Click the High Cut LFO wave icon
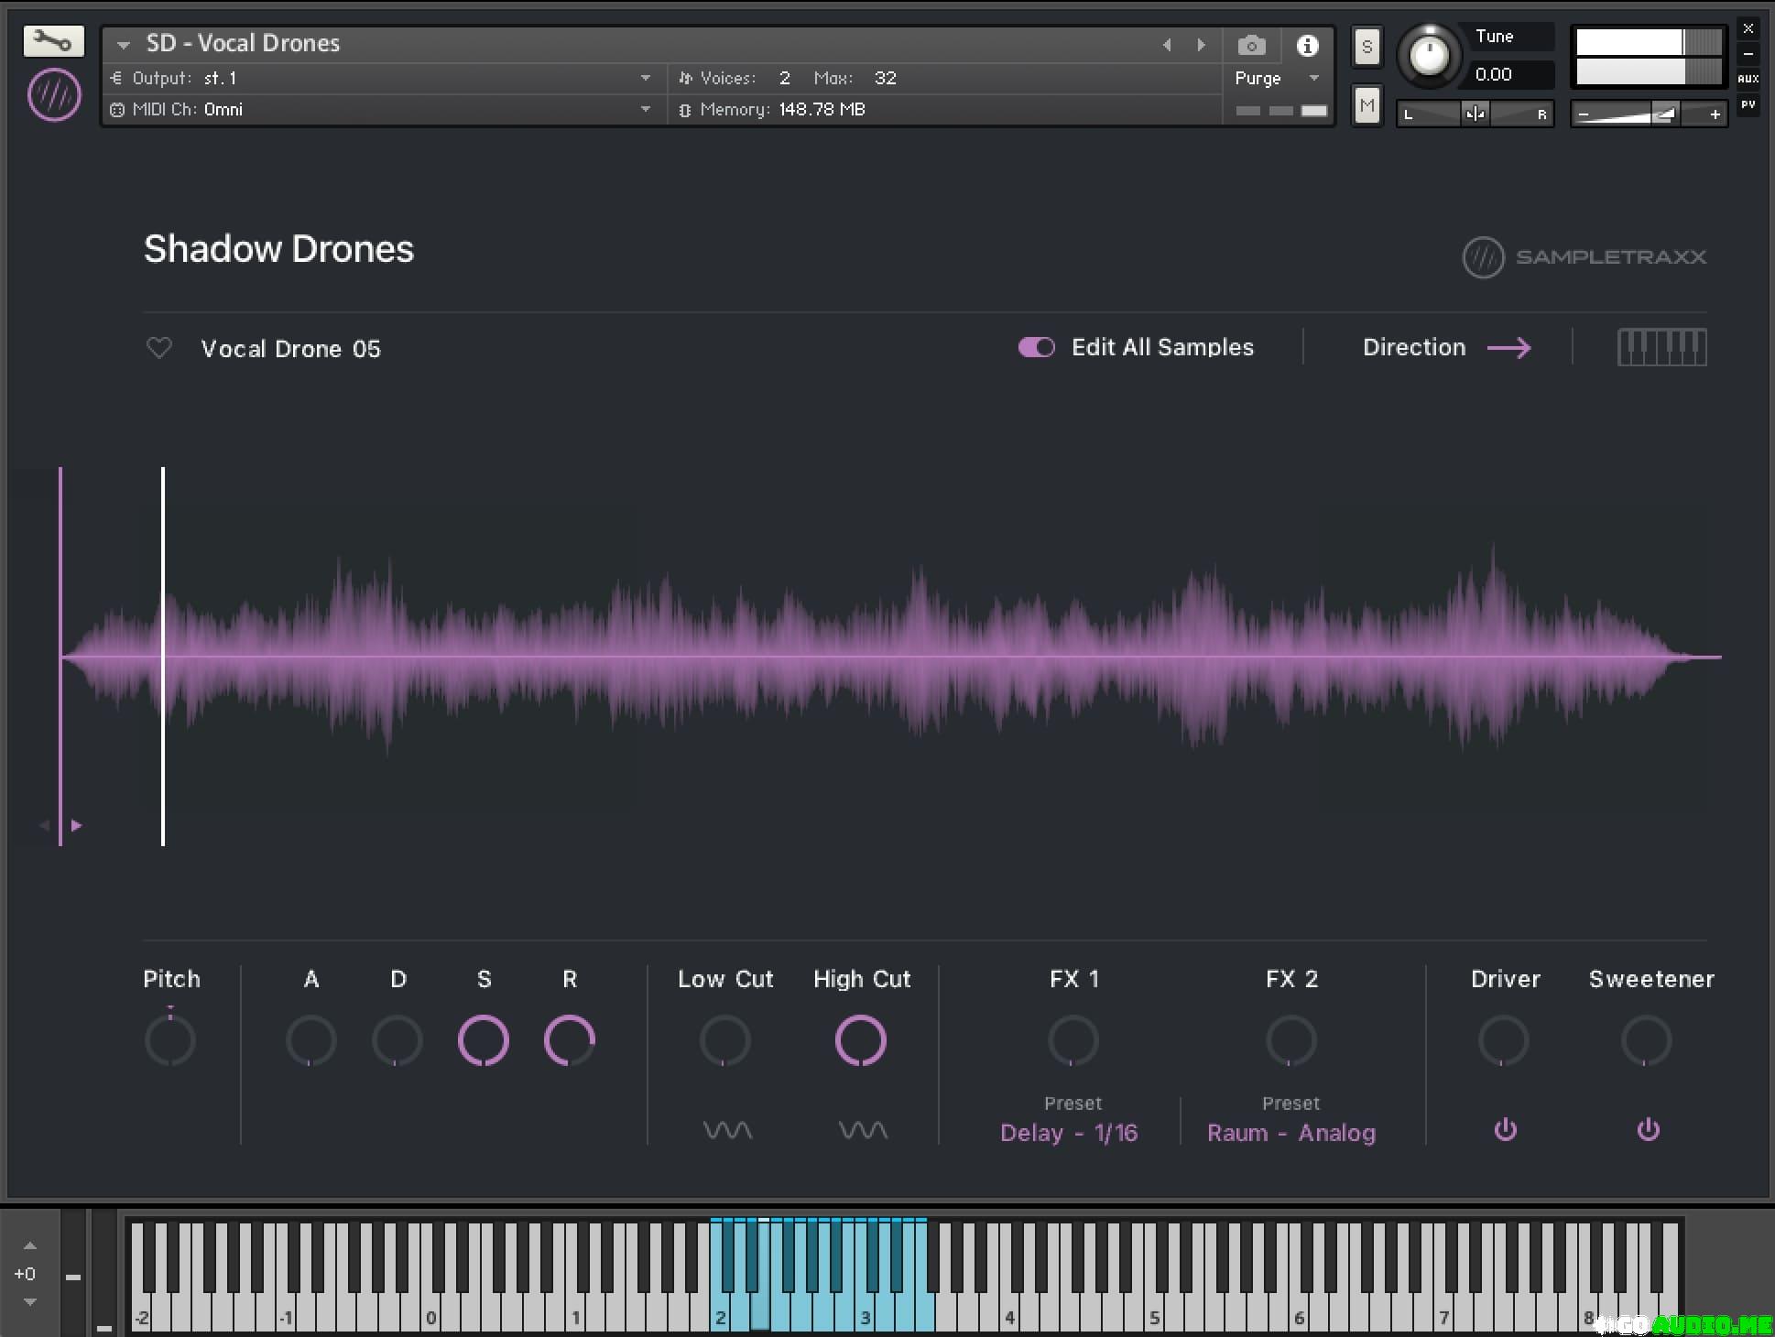Screen dimensions: 1775x1337 [862, 1131]
